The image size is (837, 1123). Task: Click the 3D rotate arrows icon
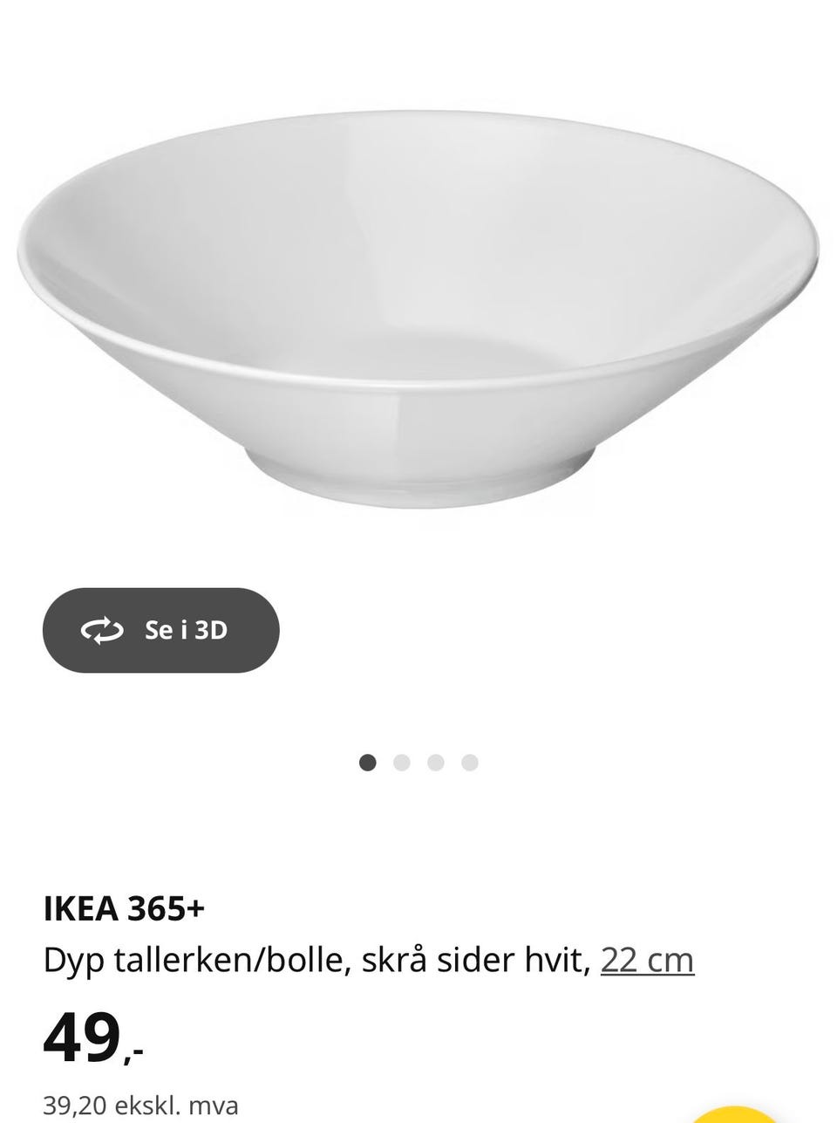pos(102,630)
